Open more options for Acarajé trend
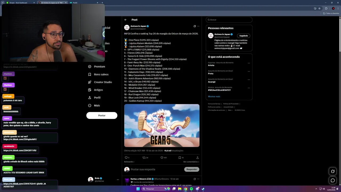This screenshot has height=192, width=341. coord(249,79)
